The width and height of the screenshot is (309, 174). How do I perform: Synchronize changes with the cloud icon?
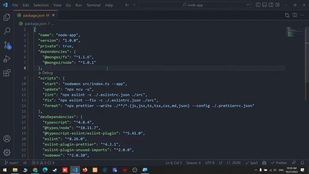(x=25, y=163)
